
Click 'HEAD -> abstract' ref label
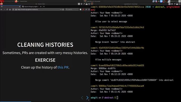[x=155, y=7]
